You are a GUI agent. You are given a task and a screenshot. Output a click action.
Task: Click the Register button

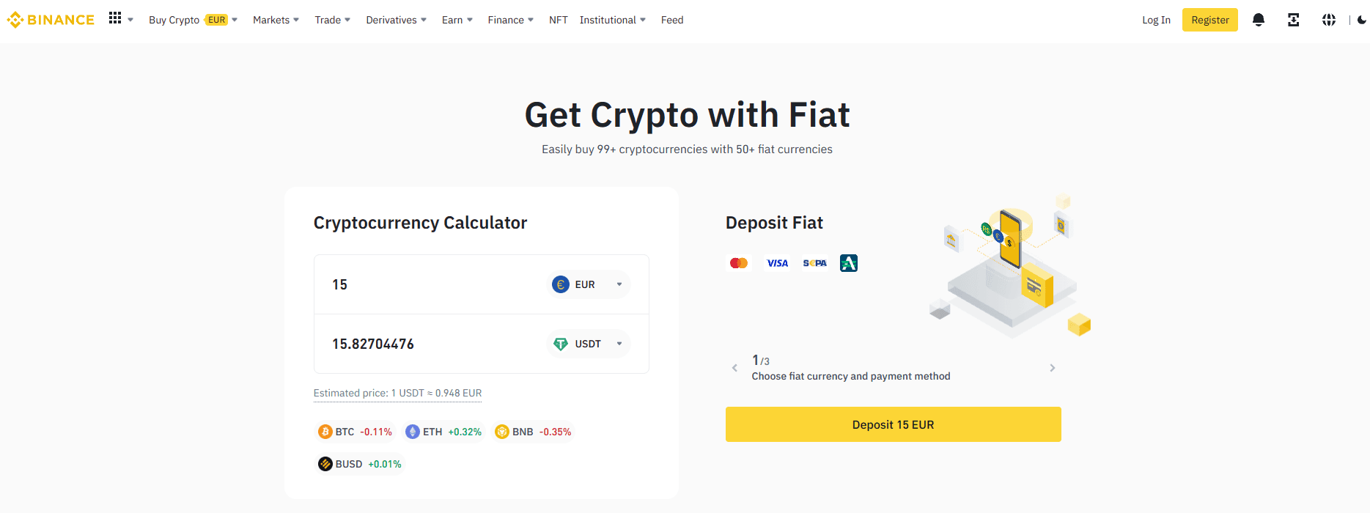1209,20
